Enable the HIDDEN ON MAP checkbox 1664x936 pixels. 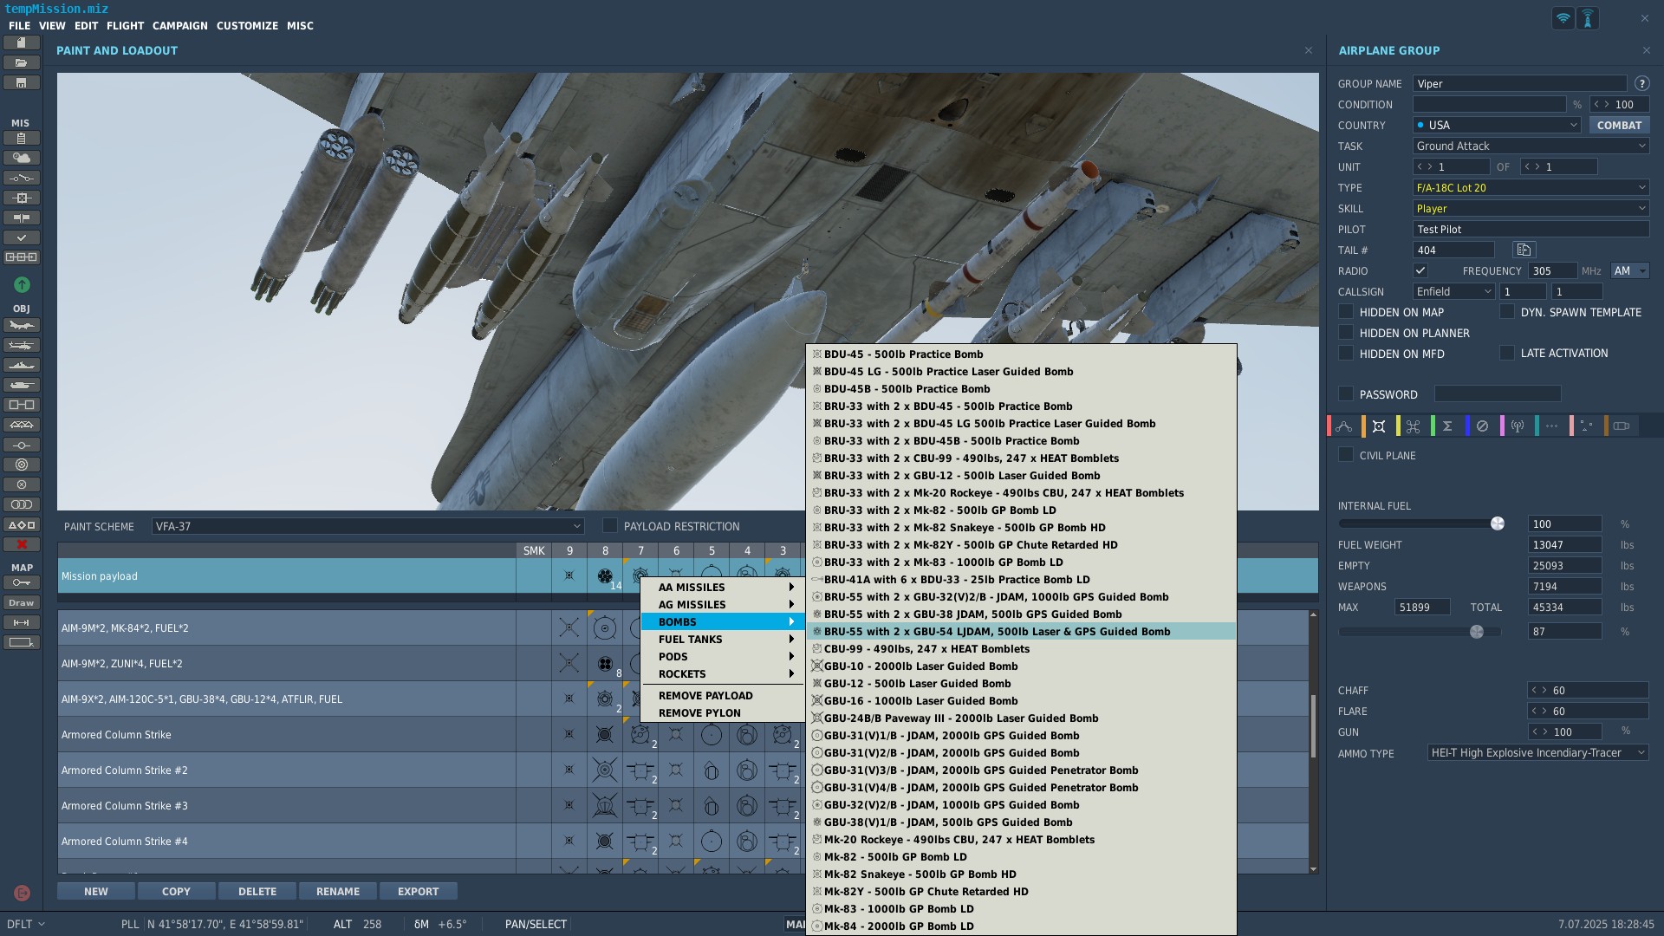[1346, 312]
